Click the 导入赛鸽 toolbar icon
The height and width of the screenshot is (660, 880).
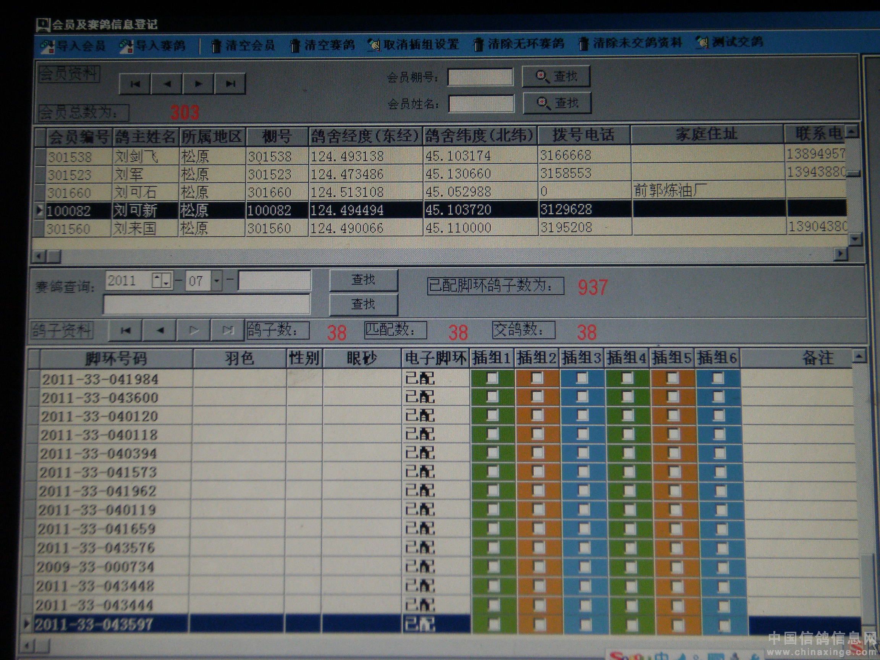(126, 47)
